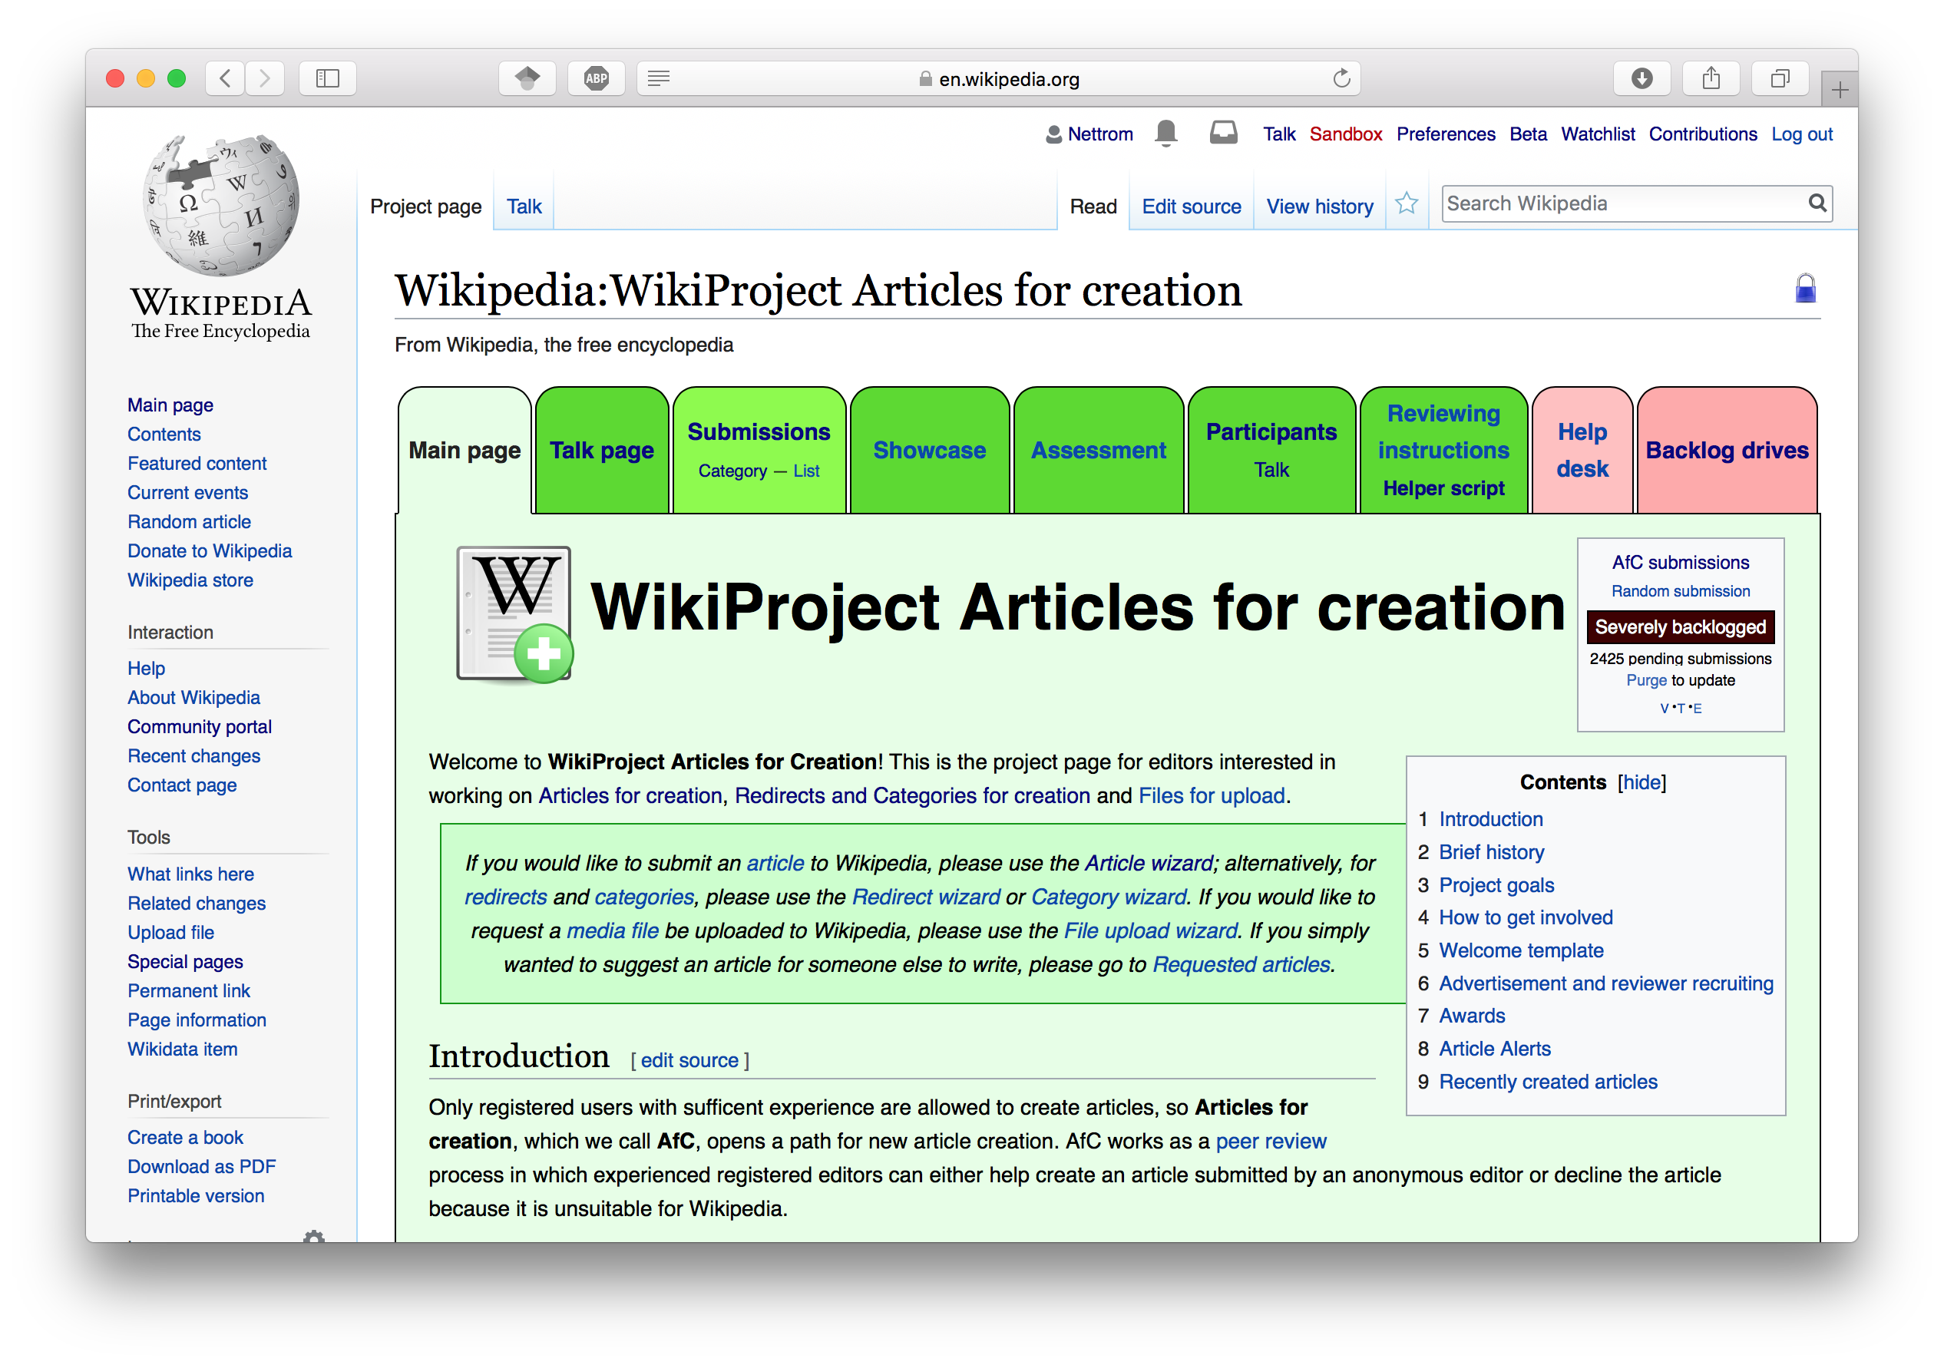Open the Nettrom user page link
Screen dimensions: 1944x1365
[x=1100, y=134]
